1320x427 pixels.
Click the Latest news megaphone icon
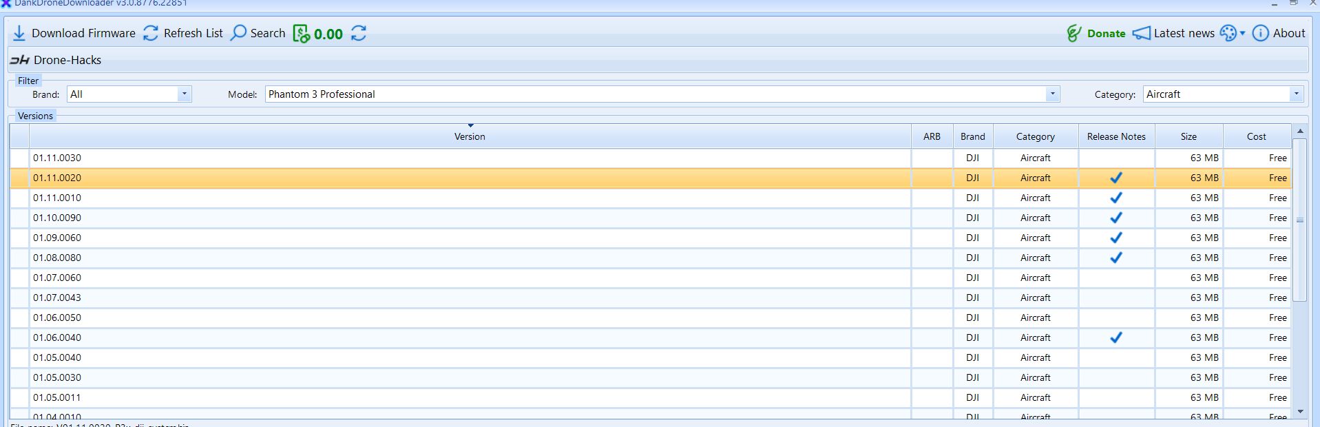pyautogui.click(x=1141, y=33)
